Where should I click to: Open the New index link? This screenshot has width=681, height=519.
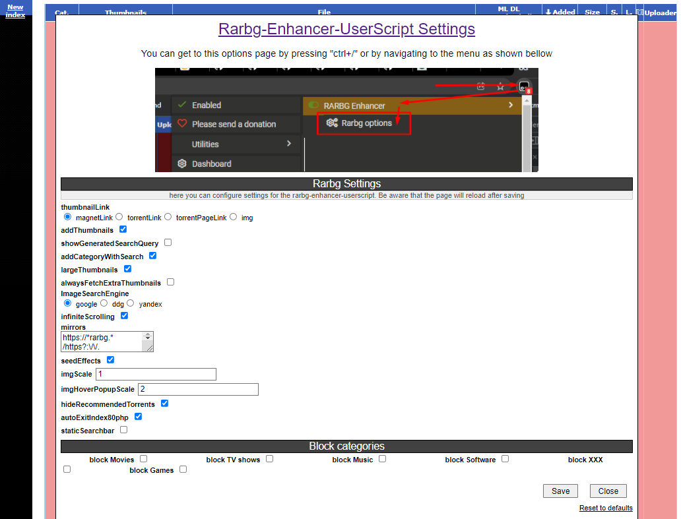tap(15, 11)
